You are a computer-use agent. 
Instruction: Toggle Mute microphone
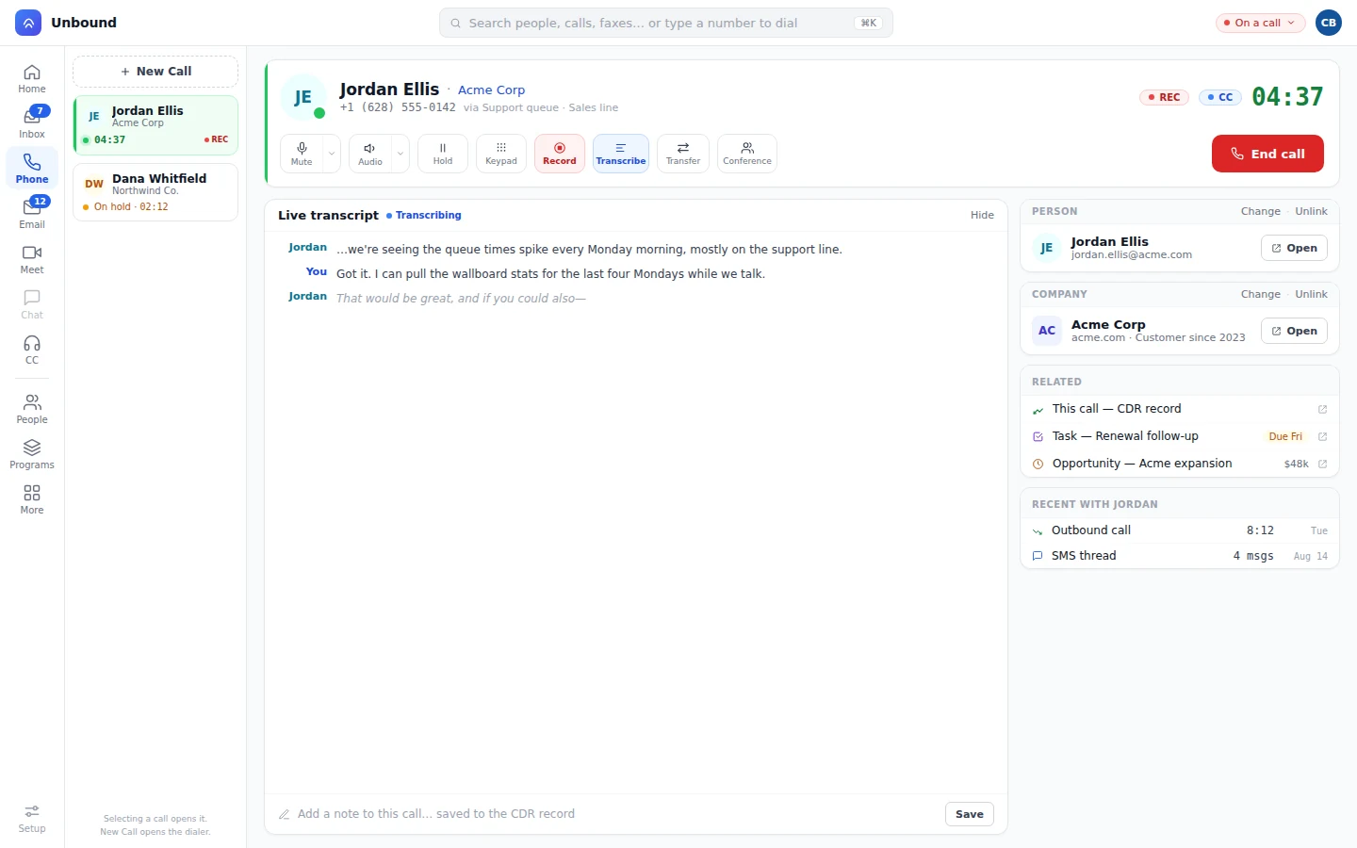pos(302,154)
